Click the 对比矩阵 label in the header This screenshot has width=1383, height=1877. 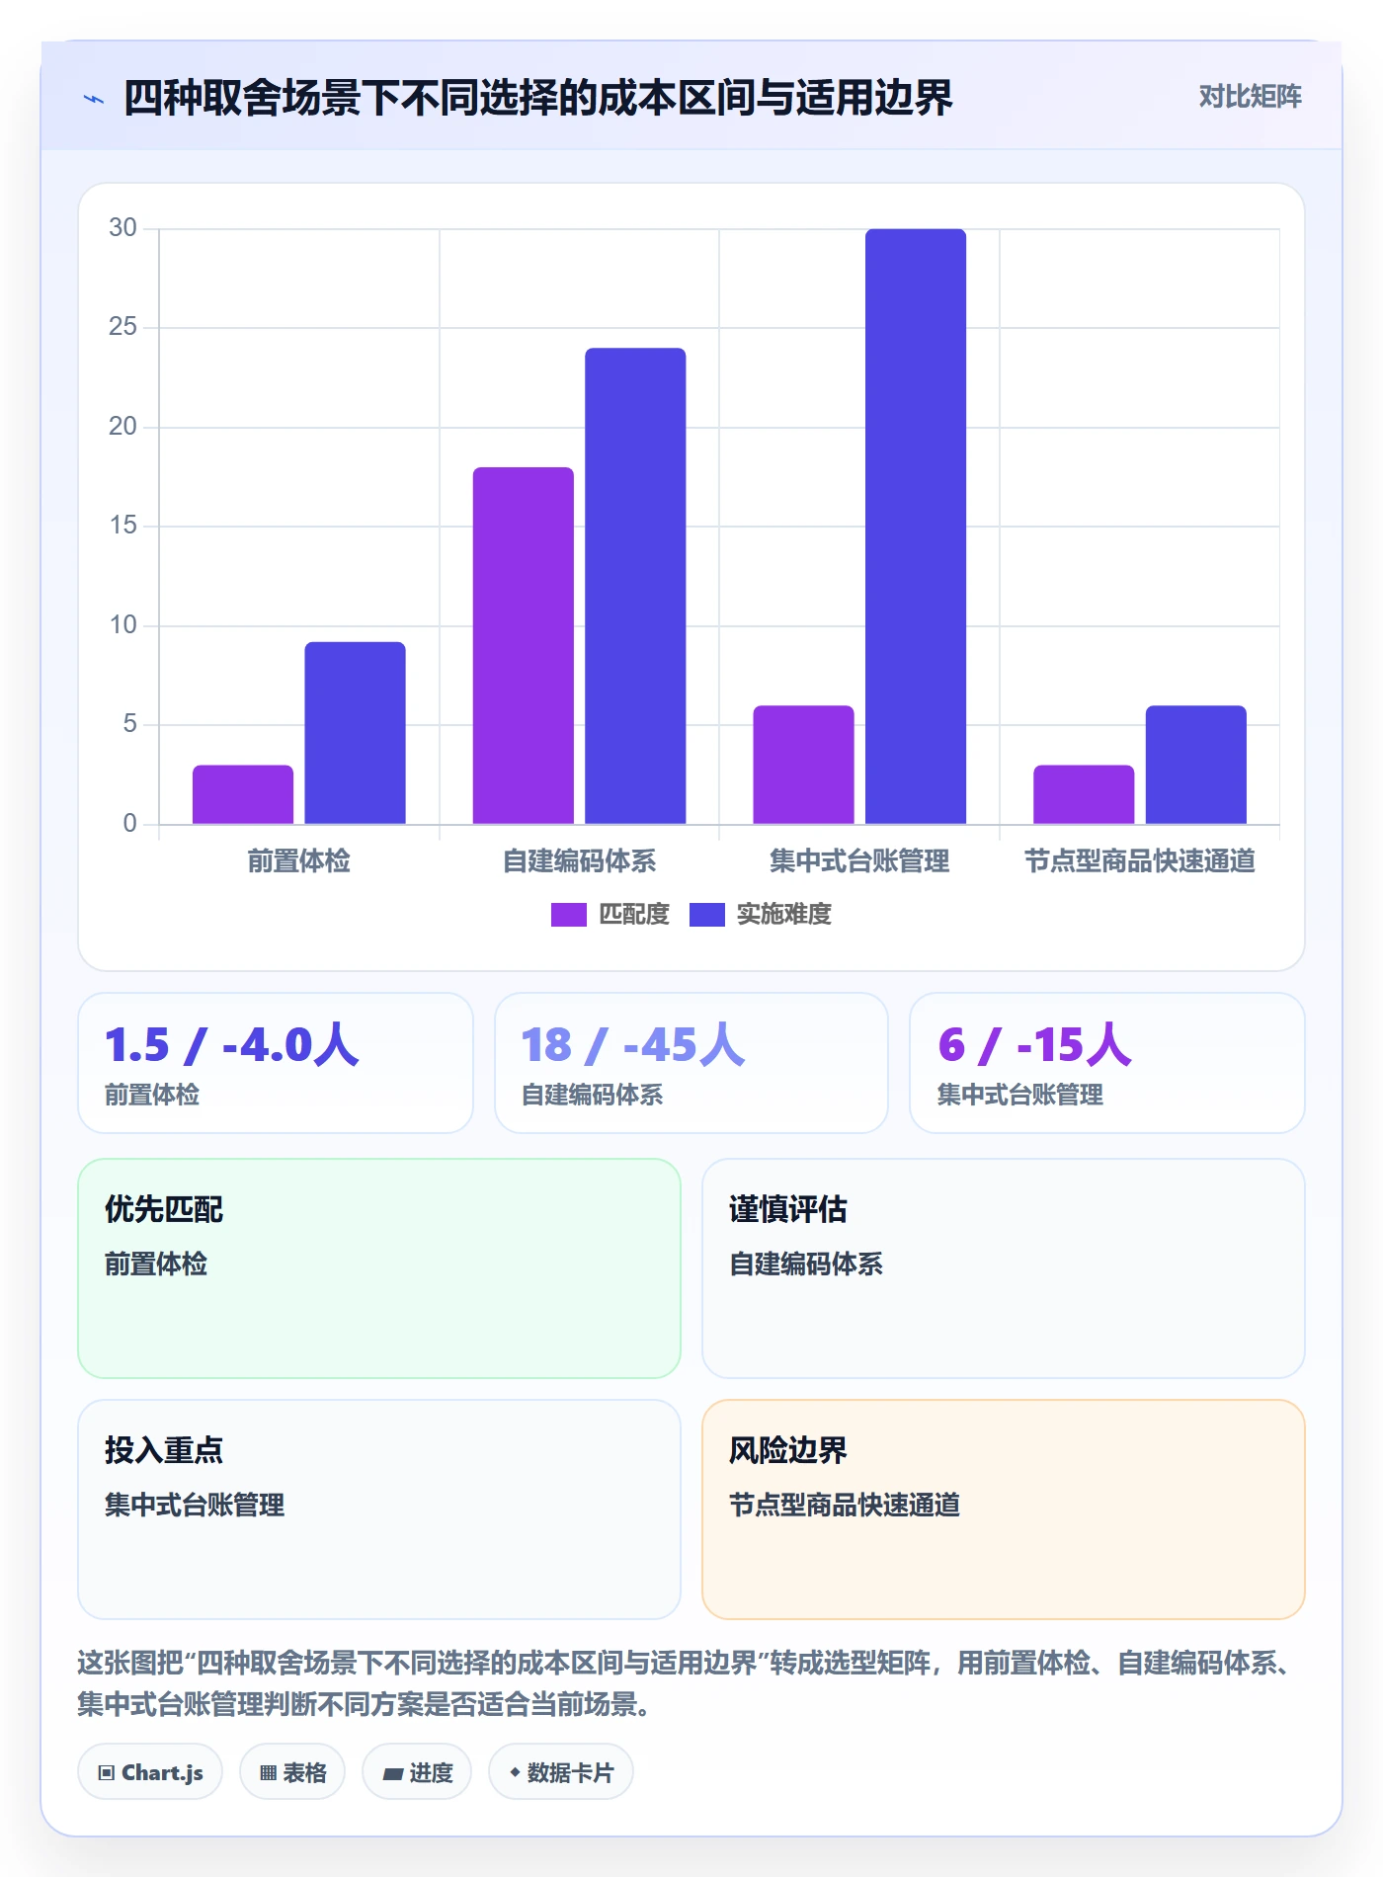[x=1250, y=97]
